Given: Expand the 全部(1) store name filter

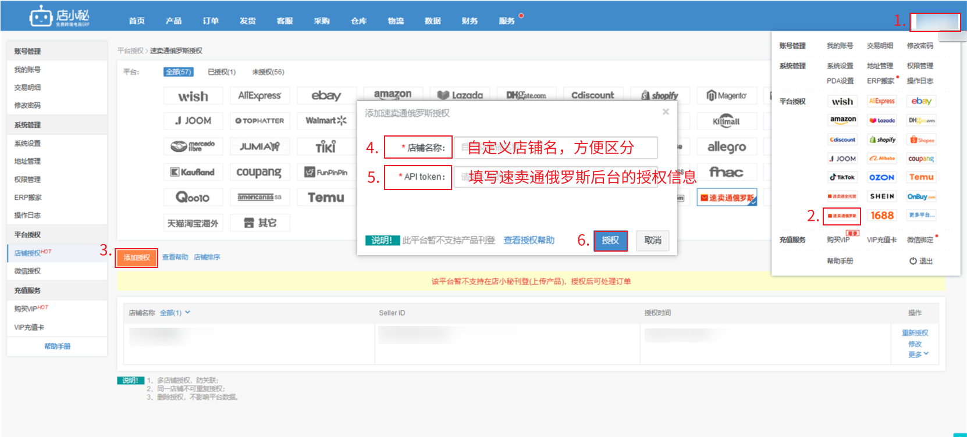Looking at the screenshot, I should [175, 313].
